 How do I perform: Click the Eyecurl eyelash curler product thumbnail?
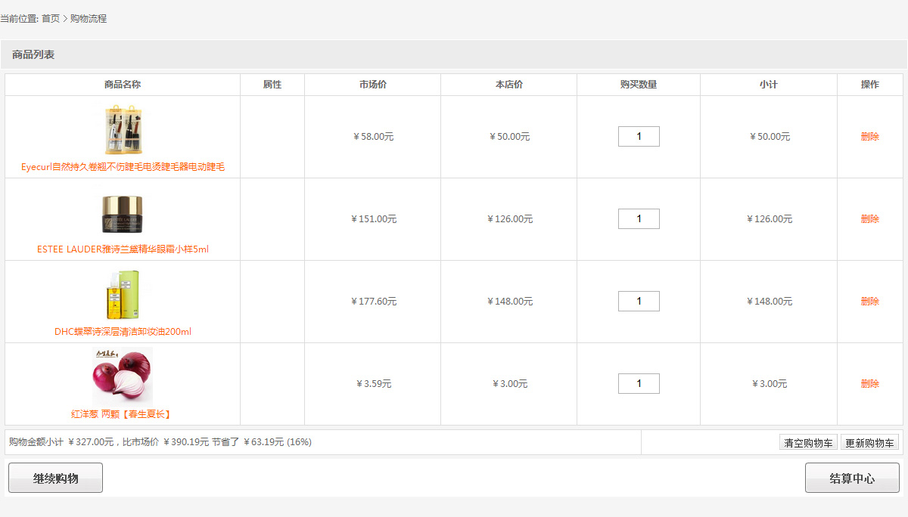tap(123, 130)
